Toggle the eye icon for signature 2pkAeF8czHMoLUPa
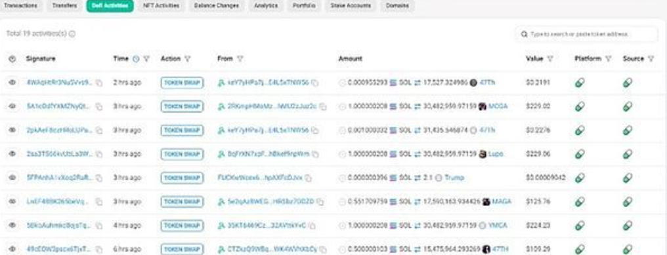The height and width of the screenshot is (255, 667). [x=12, y=130]
